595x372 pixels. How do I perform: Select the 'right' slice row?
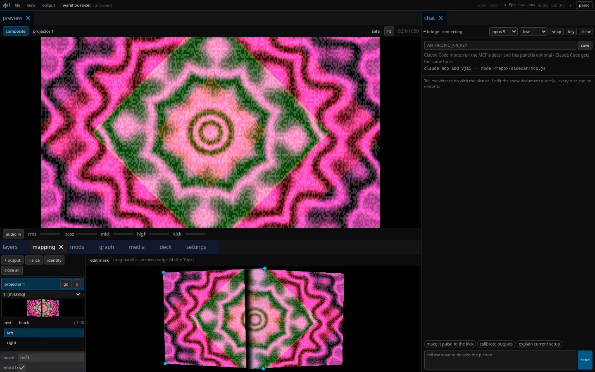(44, 343)
